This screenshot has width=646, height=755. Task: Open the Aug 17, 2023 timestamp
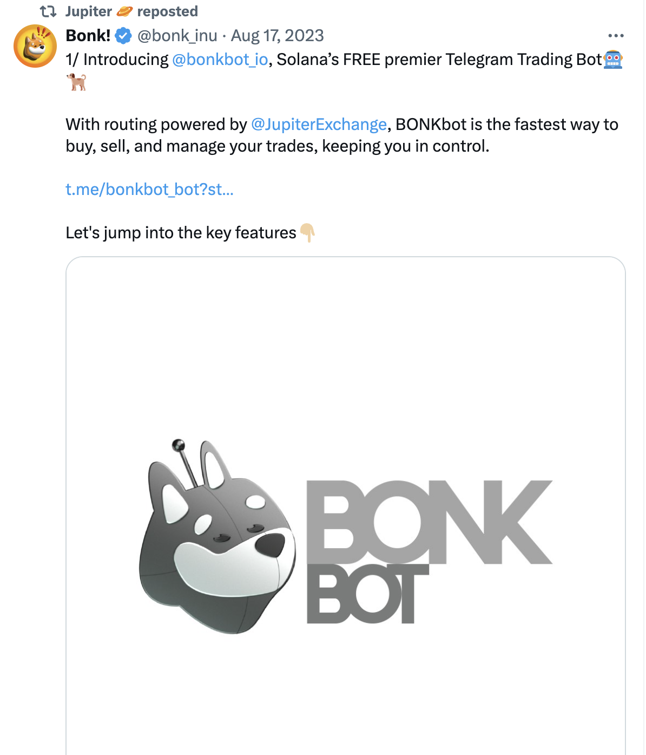point(277,36)
